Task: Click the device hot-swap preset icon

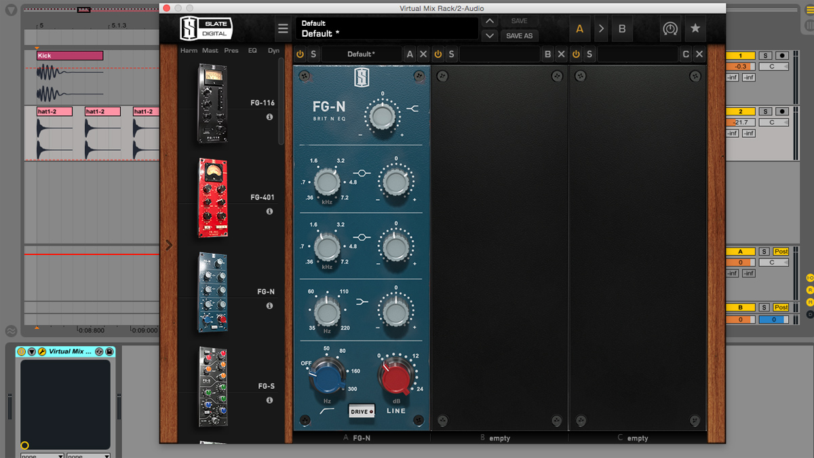Action: pos(99,351)
